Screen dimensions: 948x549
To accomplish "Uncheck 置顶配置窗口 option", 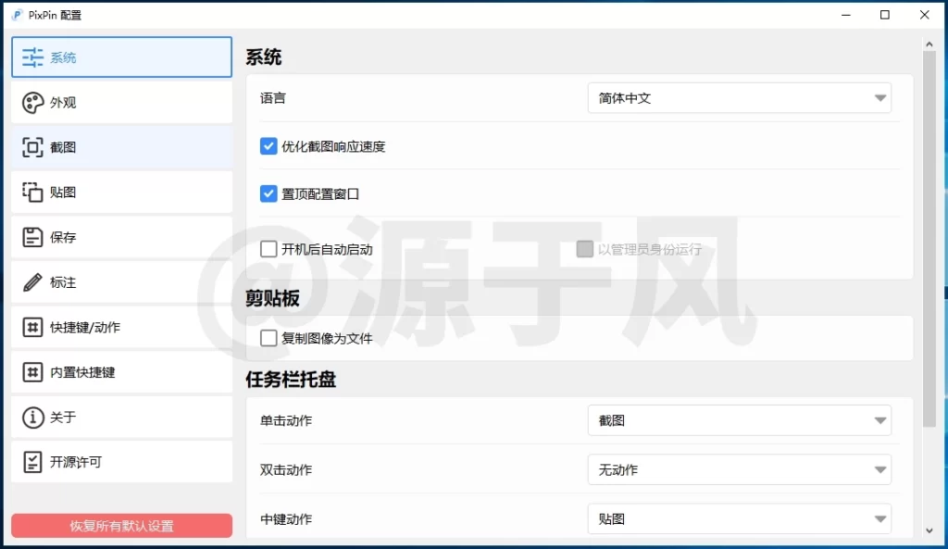I will pos(268,193).
